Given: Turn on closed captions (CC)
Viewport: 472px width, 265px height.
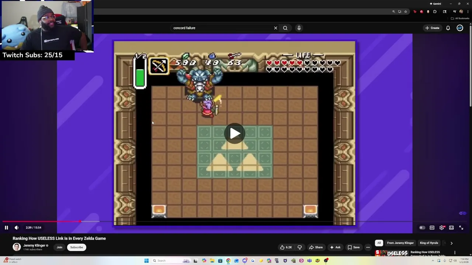Looking at the screenshot, I should pyautogui.click(x=432, y=227).
